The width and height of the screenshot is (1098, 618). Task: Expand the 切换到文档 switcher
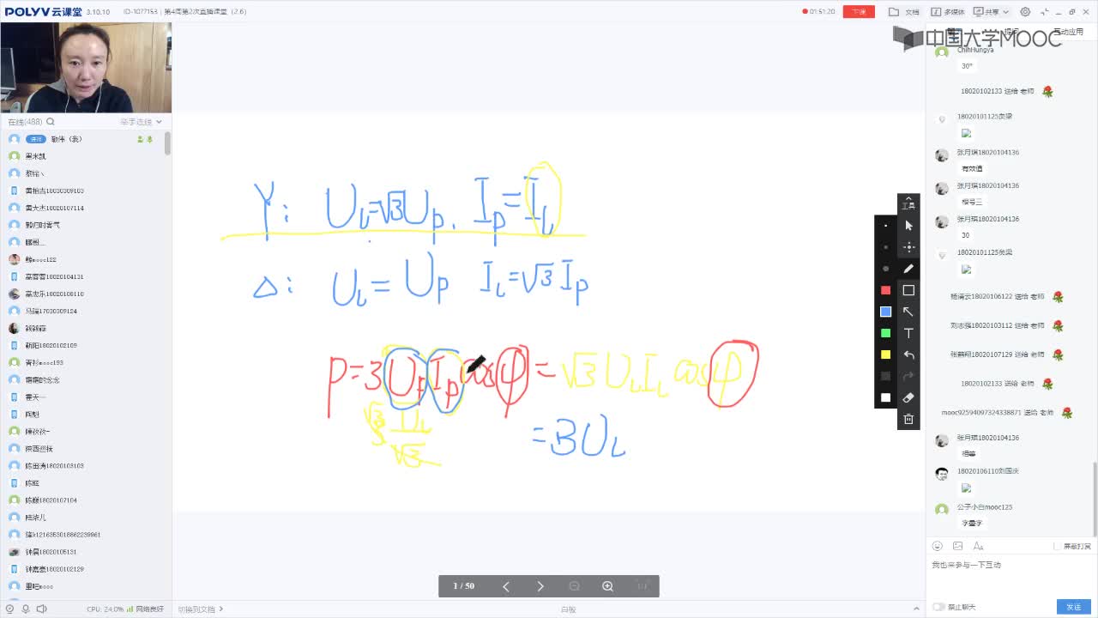(201, 609)
